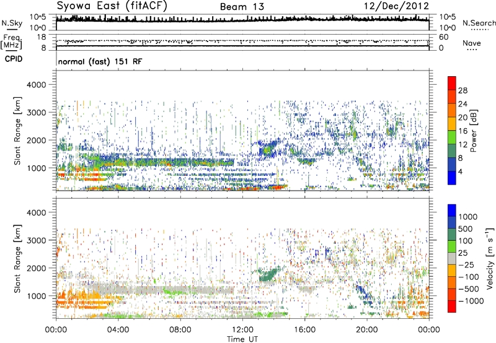Click the date "12/Dec/2012"
The height and width of the screenshot is (343, 496).
coord(396,6)
